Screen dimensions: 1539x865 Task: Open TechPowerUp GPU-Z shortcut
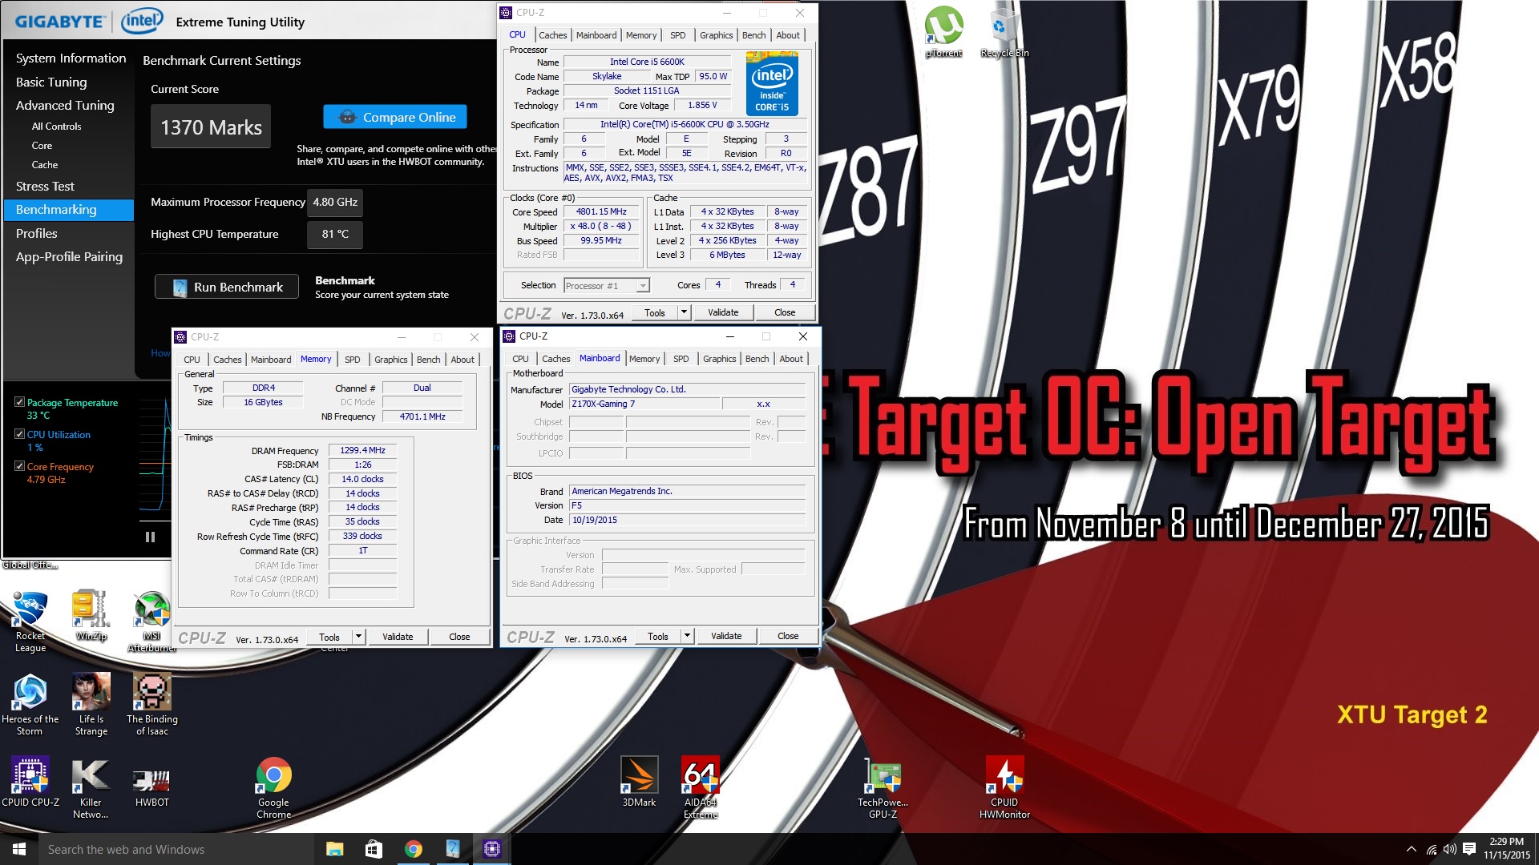pos(883,788)
